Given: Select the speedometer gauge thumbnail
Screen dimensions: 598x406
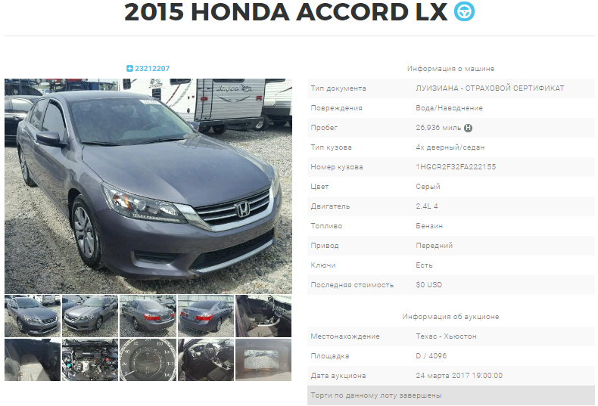Looking at the screenshot, I should [148, 360].
